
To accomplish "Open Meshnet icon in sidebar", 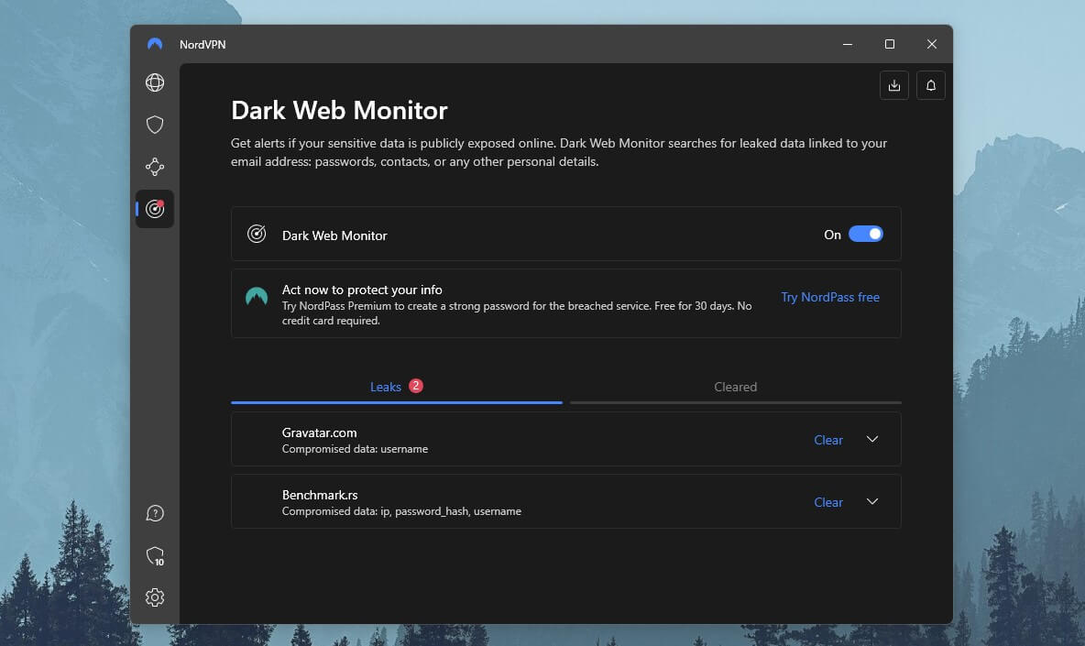I will [154, 167].
